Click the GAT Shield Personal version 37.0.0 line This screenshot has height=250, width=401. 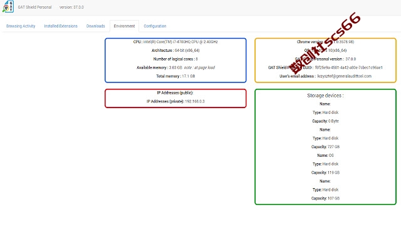pyautogui.click(x=325, y=59)
